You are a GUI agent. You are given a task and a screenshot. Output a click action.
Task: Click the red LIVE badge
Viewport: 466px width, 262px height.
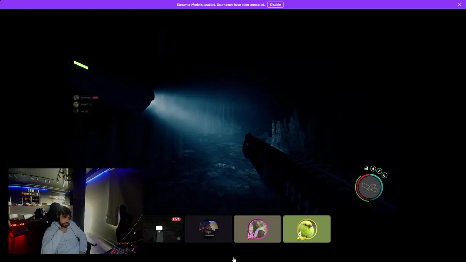pyautogui.click(x=176, y=219)
